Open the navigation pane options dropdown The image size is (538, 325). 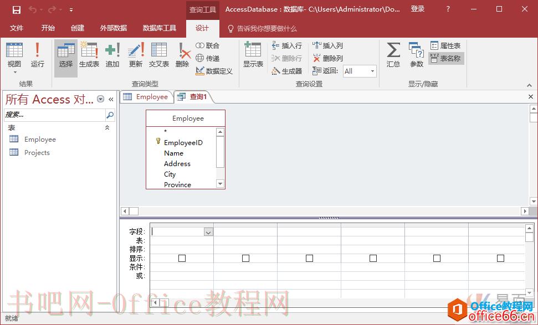(x=100, y=99)
